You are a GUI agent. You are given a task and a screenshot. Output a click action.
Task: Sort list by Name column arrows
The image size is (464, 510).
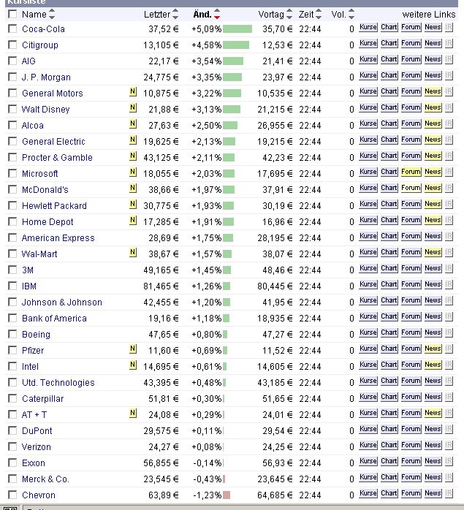(51, 15)
